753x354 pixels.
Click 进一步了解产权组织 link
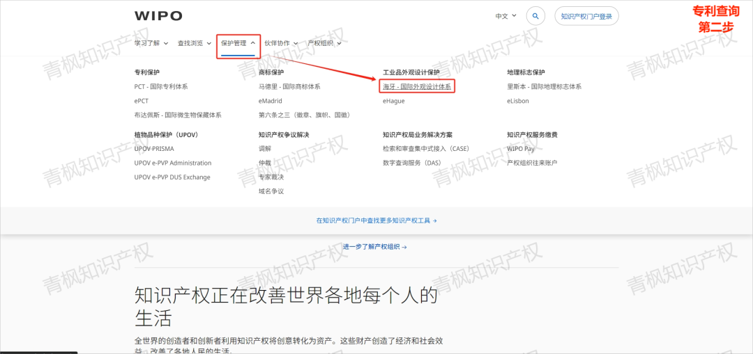375,247
